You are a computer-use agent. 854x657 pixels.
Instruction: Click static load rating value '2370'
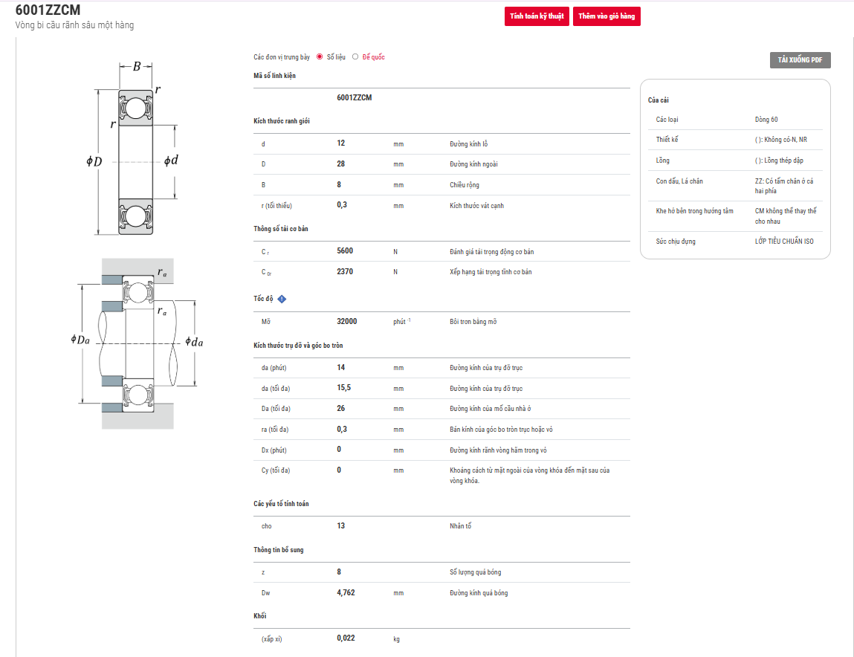345,271
